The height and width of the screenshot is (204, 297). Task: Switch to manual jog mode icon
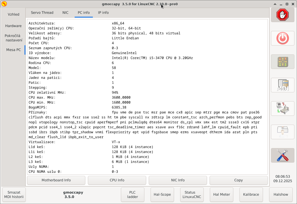click(282, 62)
